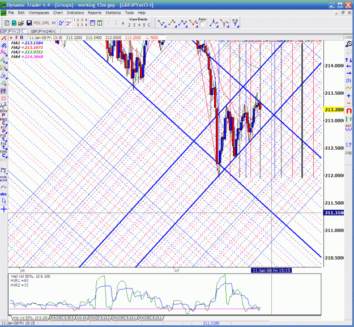The width and height of the screenshot is (354, 327).
Task: Open the File menu
Action: point(11,12)
